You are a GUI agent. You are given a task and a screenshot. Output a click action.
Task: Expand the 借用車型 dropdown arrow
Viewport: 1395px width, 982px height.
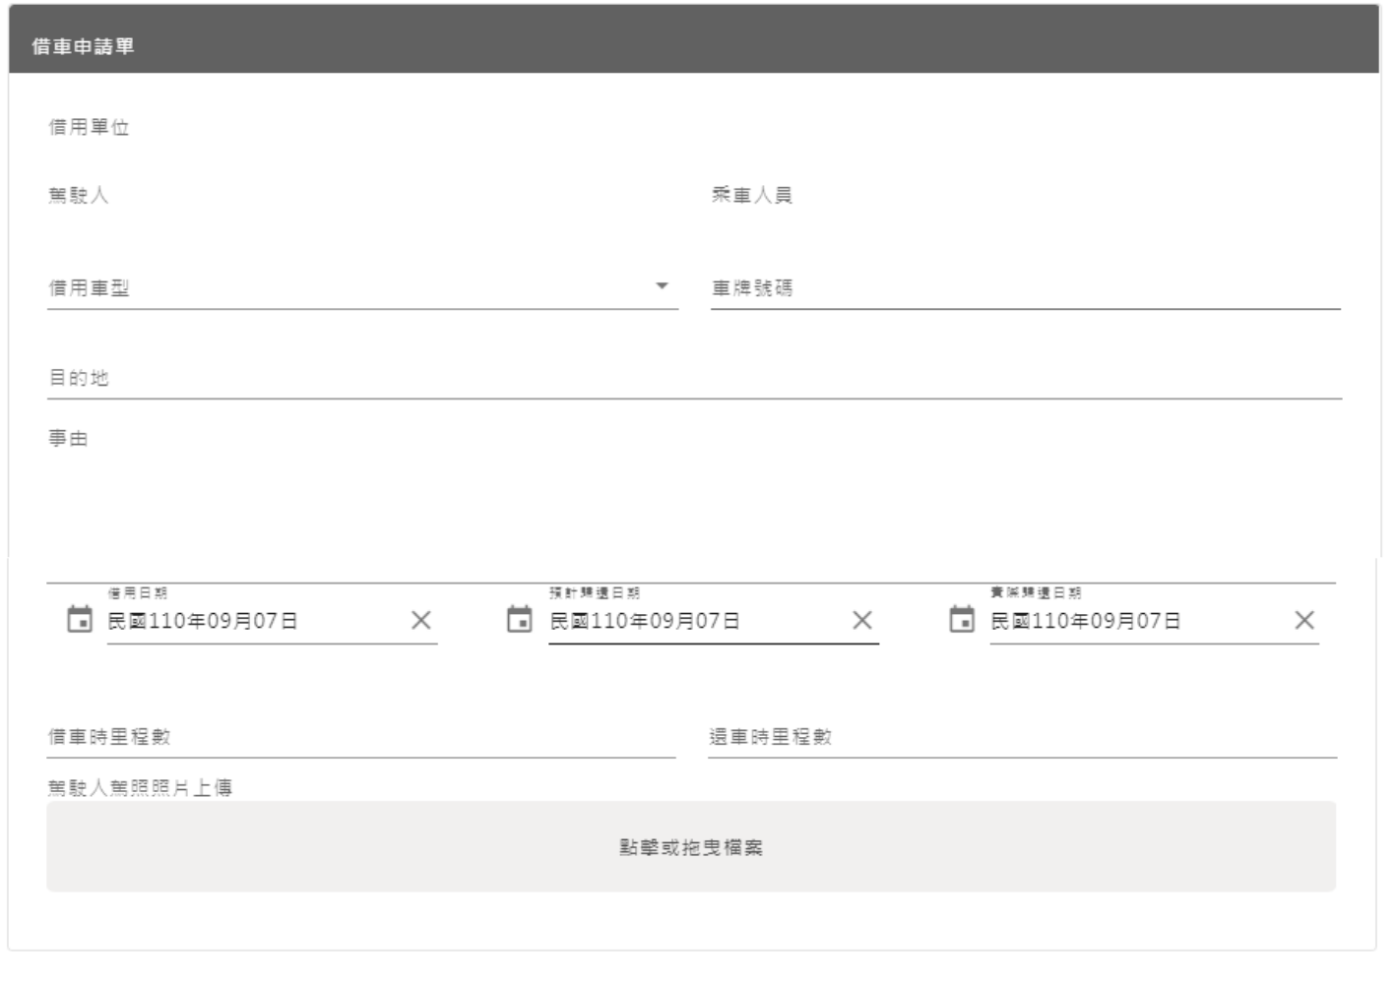pos(662,286)
